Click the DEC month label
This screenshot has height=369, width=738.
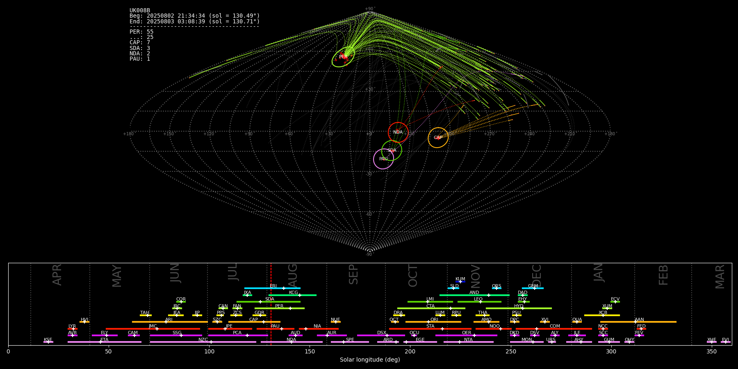click(537, 276)
